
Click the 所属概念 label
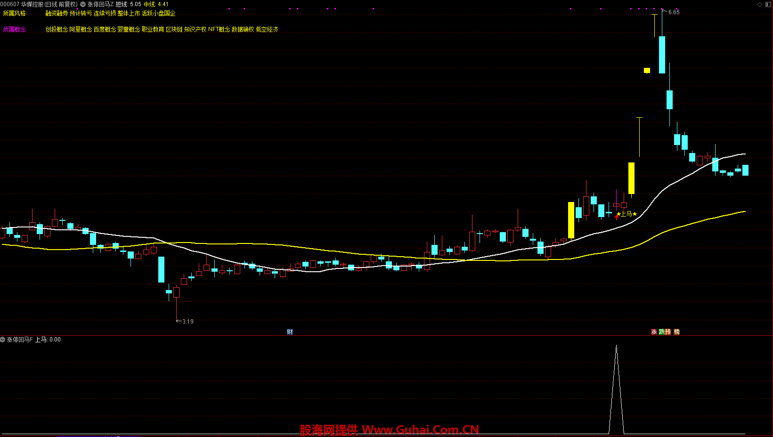tap(15, 29)
